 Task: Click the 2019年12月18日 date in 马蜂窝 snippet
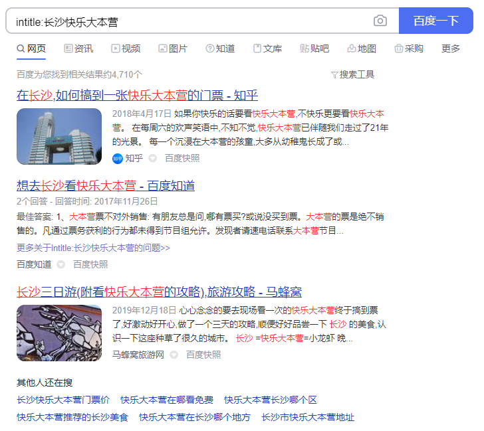[x=144, y=310]
